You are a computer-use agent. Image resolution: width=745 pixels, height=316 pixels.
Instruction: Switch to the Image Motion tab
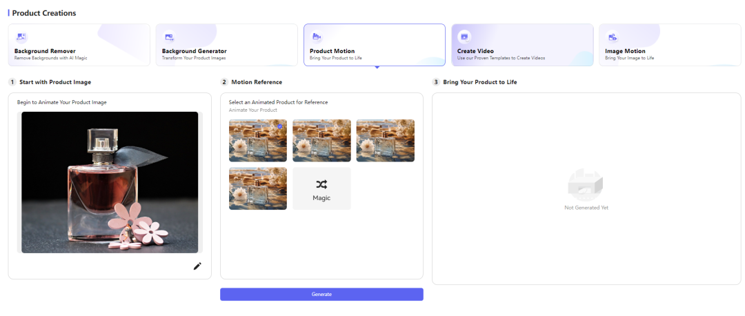coord(670,45)
